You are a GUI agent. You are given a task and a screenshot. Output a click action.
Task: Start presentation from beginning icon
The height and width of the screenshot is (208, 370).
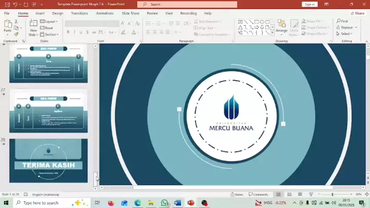pyautogui.click(x=34, y=5)
